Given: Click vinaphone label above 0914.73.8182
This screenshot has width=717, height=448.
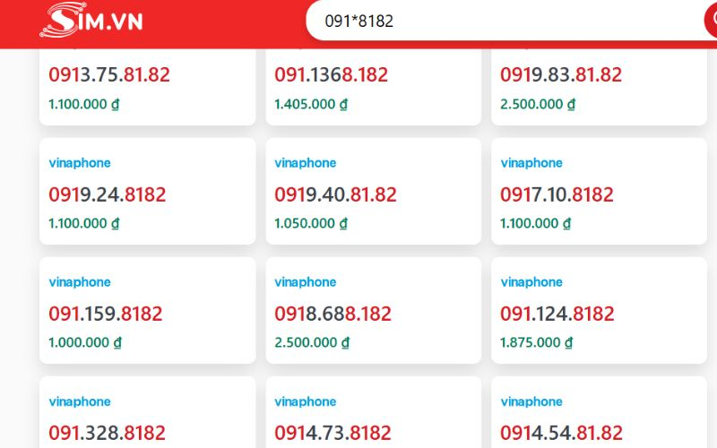Looking at the screenshot, I should click(306, 401).
